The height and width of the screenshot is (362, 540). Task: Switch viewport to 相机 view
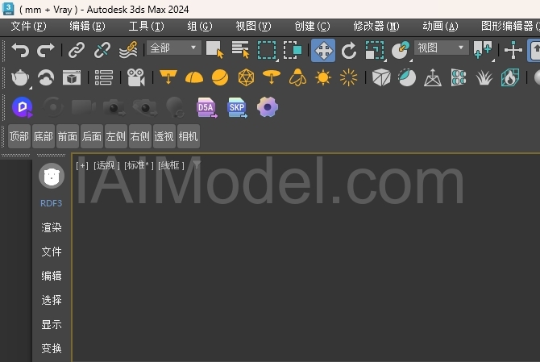(x=189, y=136)
